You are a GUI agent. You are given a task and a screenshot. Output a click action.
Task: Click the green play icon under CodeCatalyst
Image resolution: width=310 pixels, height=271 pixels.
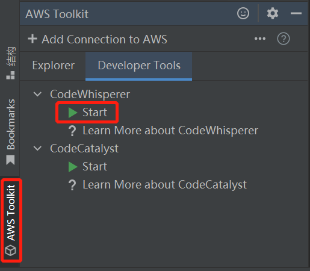pos(73,167)
